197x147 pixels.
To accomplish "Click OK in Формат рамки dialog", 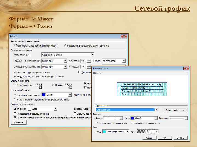I will coord(165,138).
